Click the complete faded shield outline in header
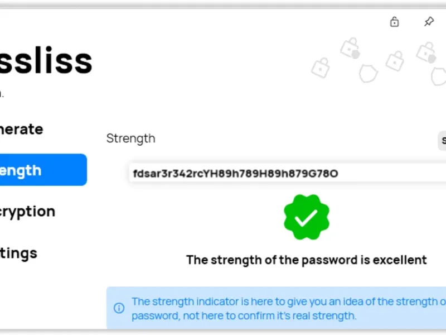 [x=368, y=73]
